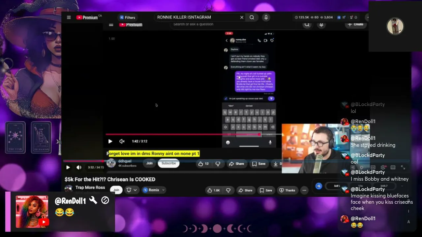Open the YouTube guide hamburger menu
The image size is (422, 237).
click(x=69, y=17)
